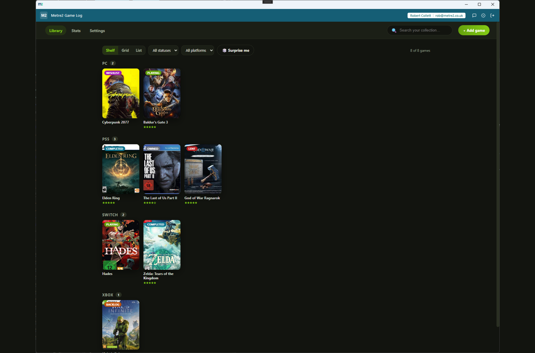
Task: Switch to List view
Action: pyautogui.click(x=139, y=50)
